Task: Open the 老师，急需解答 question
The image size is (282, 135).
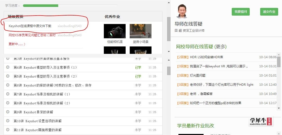Action: (x=201, y=94)
